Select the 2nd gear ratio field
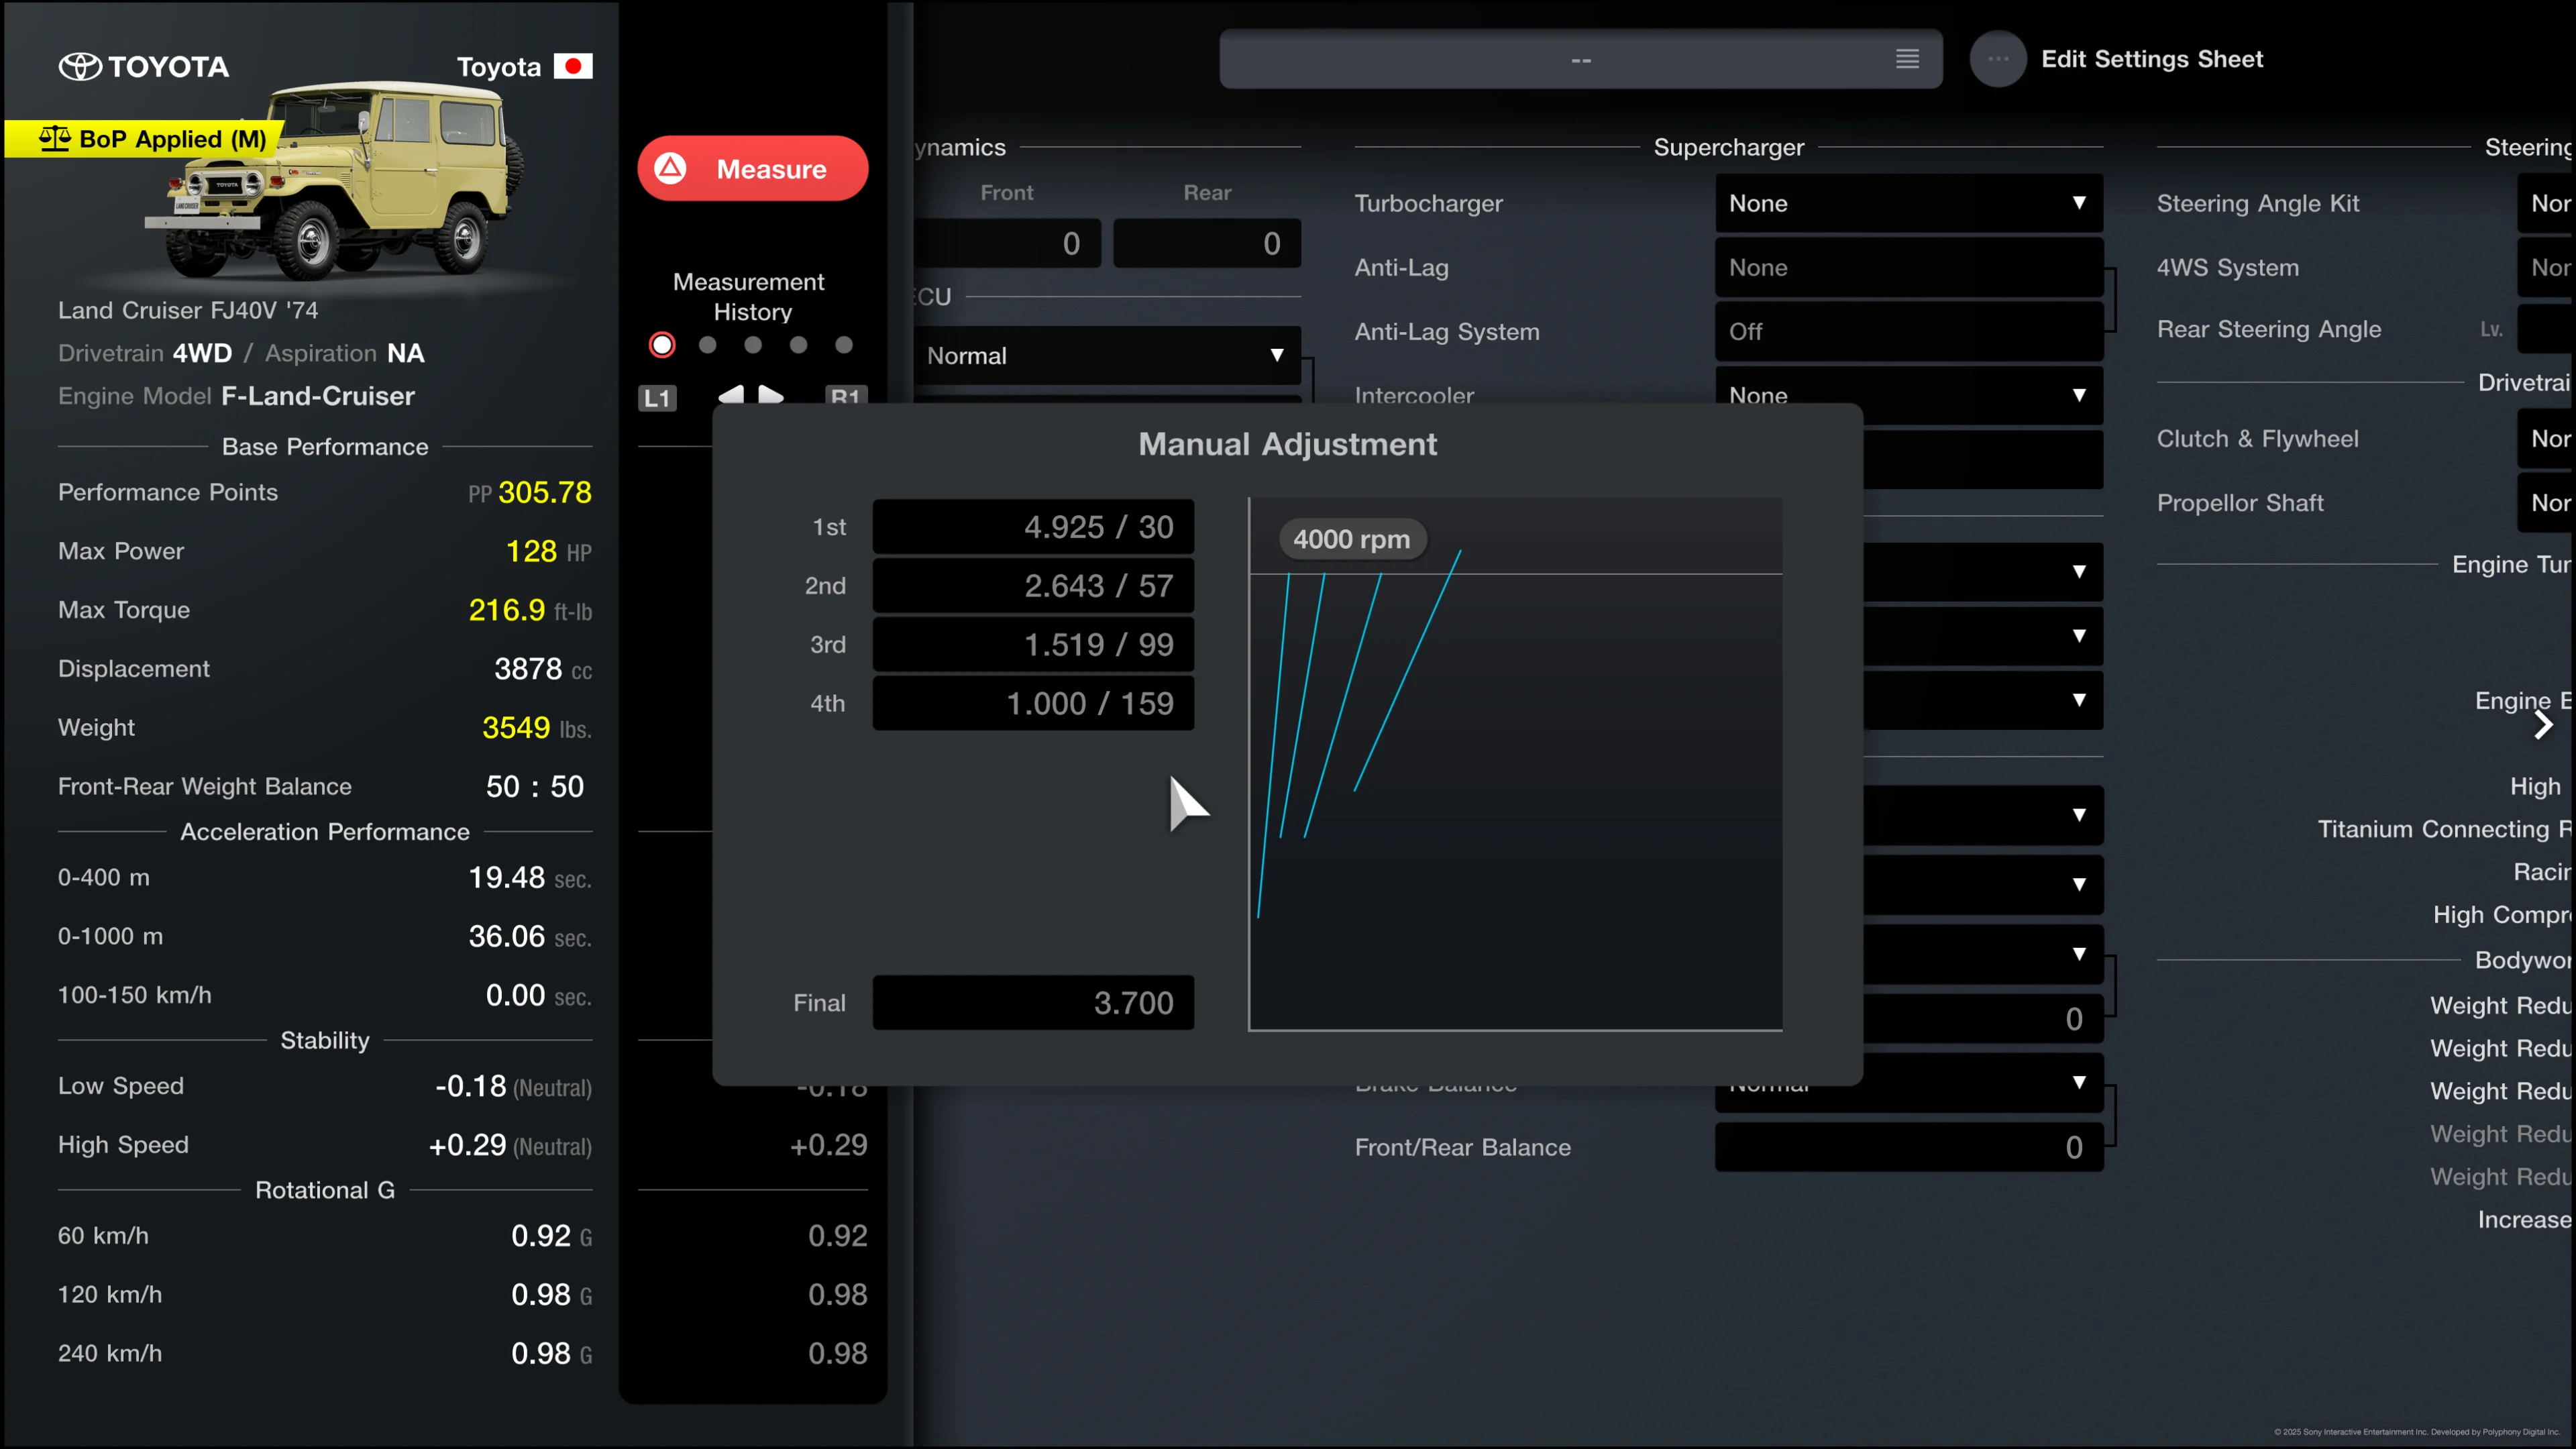Image resolution: width=2576 pixels, height=1449 pixels. (x=1033, y=585)
